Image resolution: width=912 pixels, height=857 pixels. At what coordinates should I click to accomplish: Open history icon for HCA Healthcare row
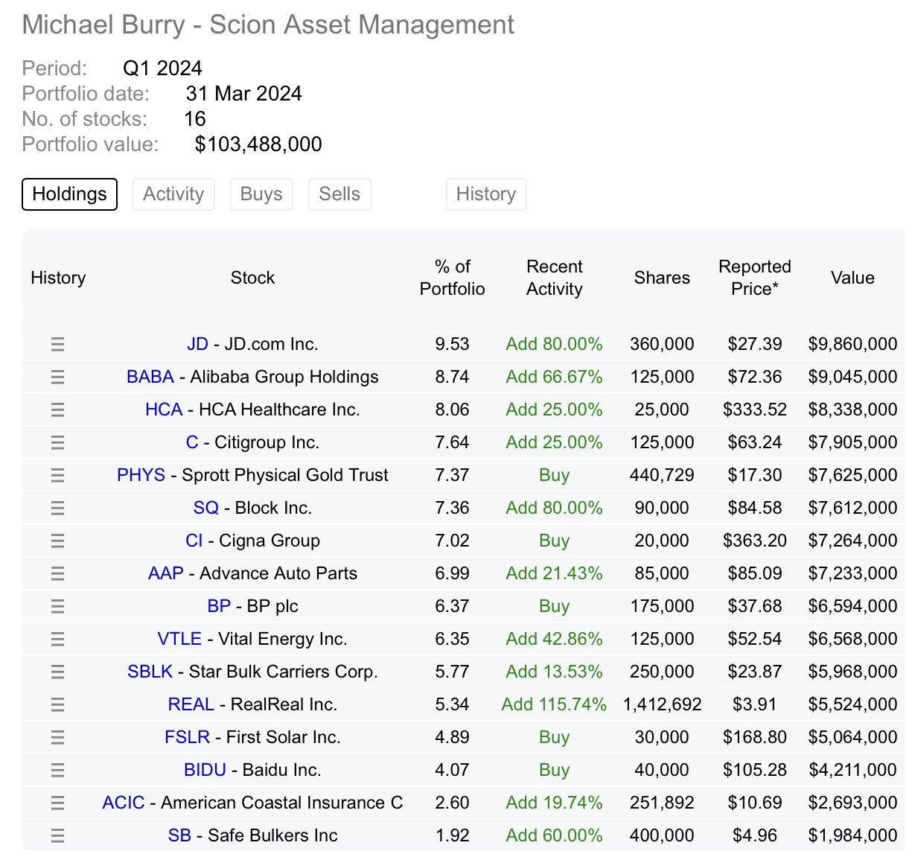[x=57, y=410]
